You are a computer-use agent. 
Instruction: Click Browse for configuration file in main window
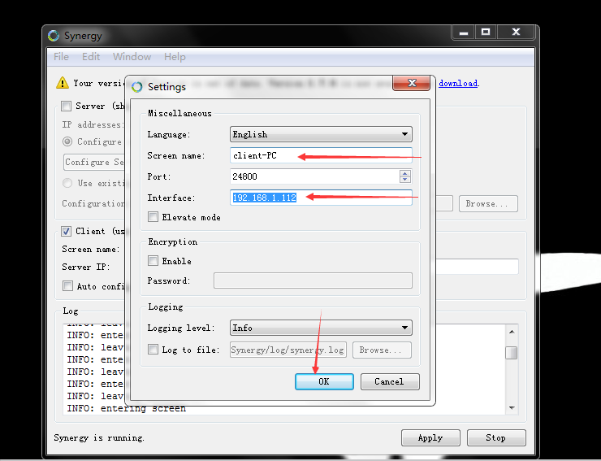pos(488,203)
